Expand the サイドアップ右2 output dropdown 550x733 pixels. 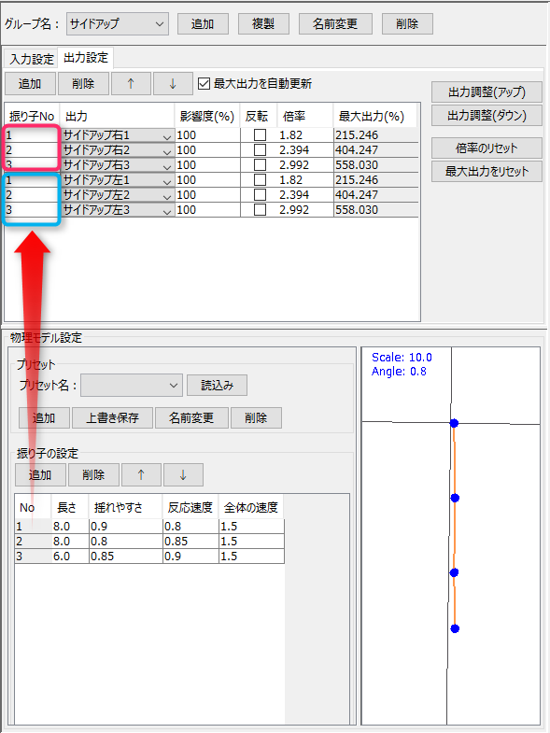(x=119, y=150)
